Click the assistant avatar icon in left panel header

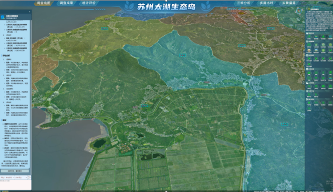3,17
